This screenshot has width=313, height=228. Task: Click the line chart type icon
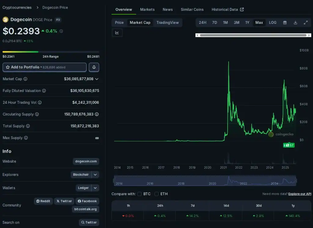[x=117, y=33]
